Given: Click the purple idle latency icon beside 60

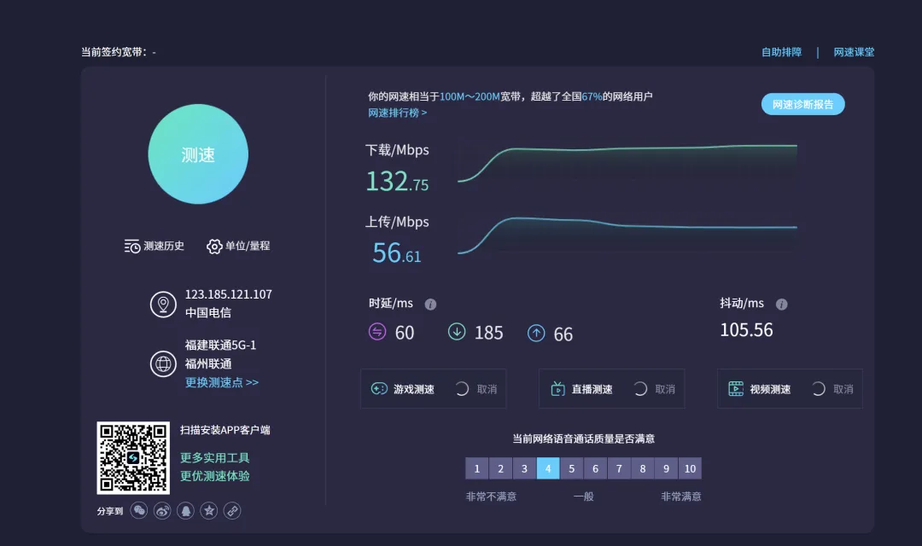Looking at the screenshot, I should point(377,332).
